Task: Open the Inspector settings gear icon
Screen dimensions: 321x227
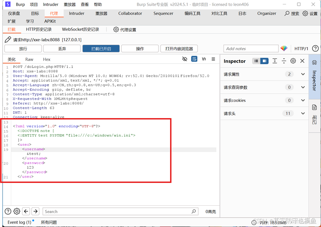Action: (293, 61)
